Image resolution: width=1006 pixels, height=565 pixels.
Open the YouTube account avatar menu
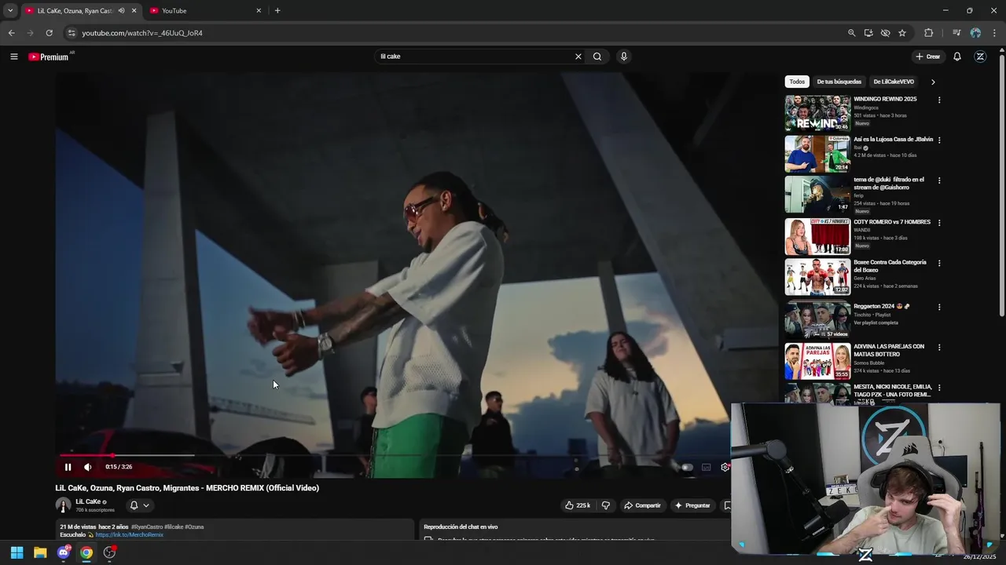[980, 56]
